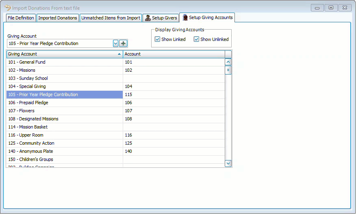
Task: Toggle the Show Linked checkbox
Action: pos(158,39)
